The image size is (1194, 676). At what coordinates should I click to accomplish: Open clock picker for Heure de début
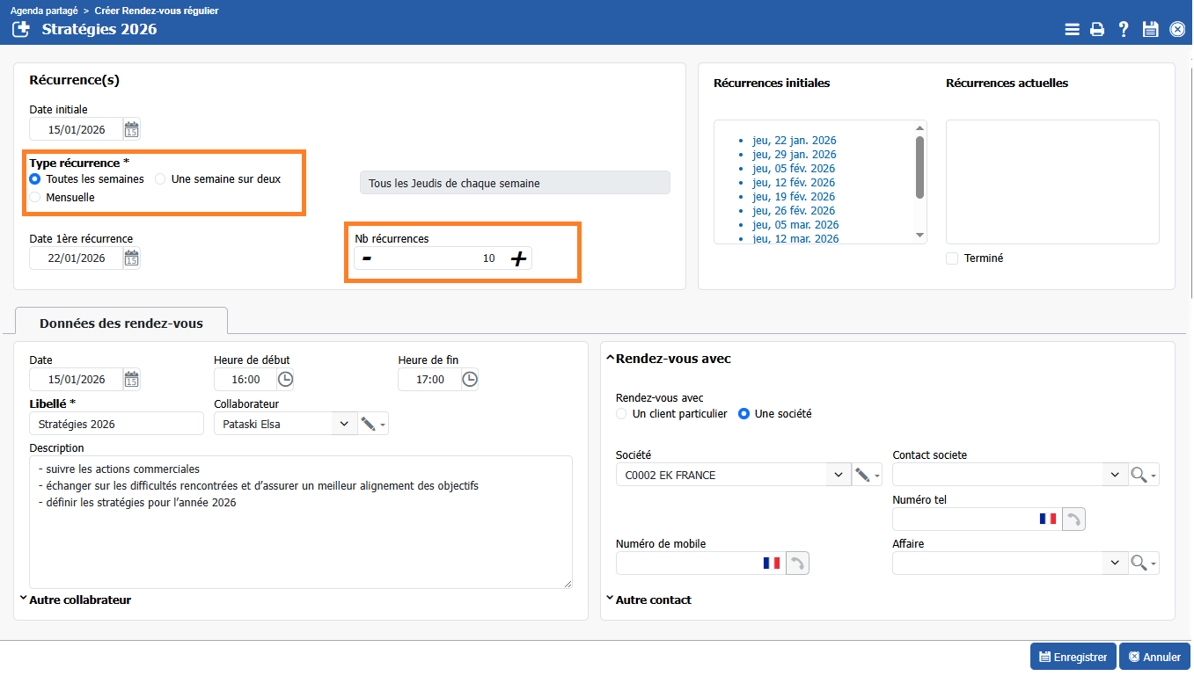(285, 380)
